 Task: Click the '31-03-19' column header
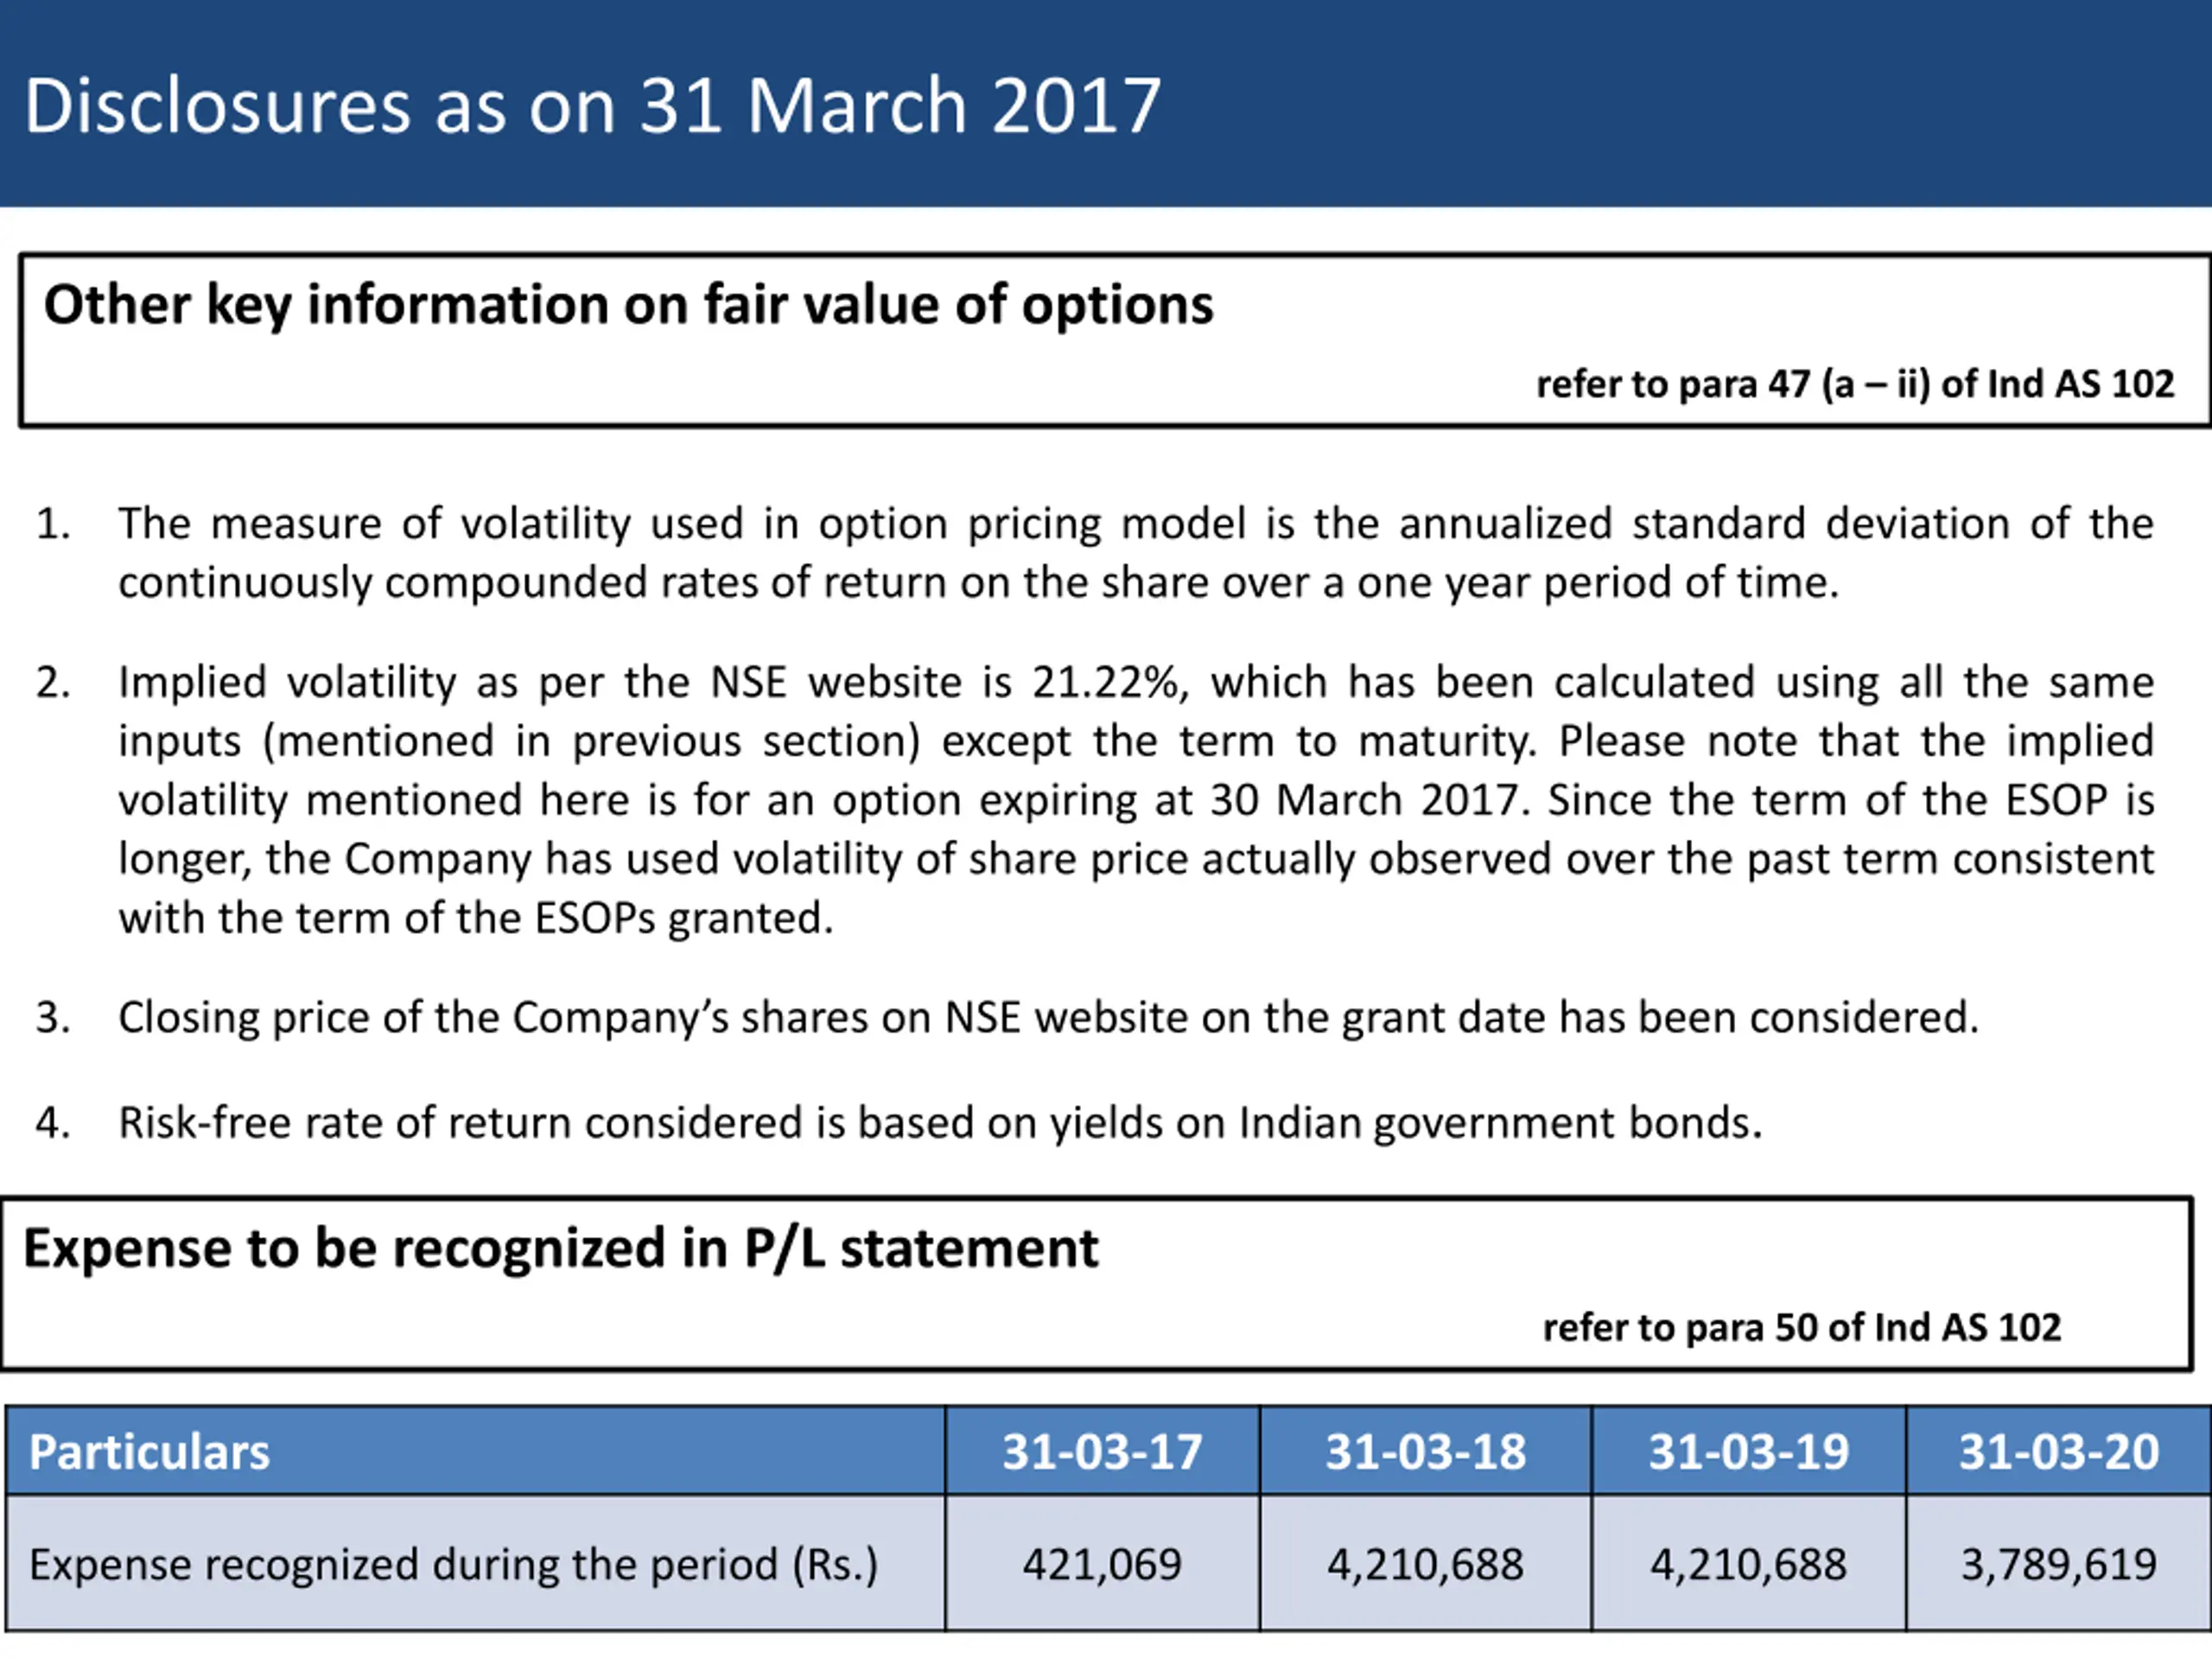tap(1748, 1452)
